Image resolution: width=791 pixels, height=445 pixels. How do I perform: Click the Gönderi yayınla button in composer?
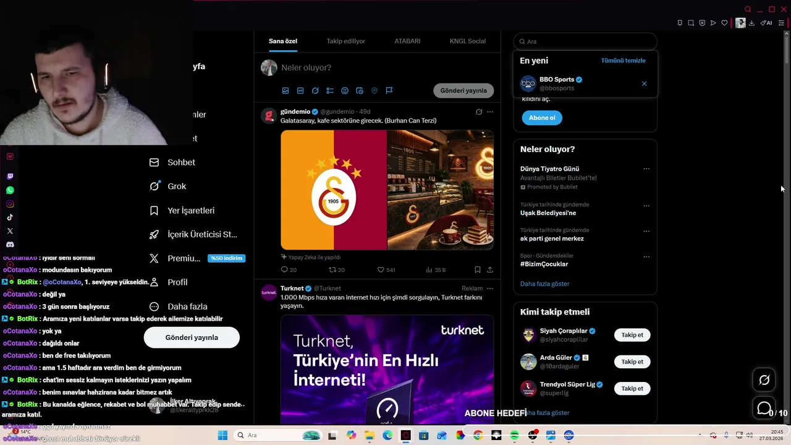[463, 90]
